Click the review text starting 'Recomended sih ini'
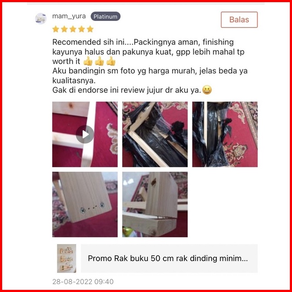Image resolution: width=292 pixels, height=292 pixels. click(150, 66)
